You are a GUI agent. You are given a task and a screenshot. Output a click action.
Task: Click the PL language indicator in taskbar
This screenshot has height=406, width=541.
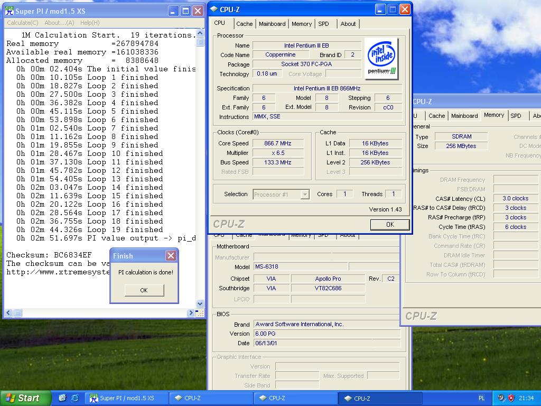pyautogui.click(x=482, y=398)
